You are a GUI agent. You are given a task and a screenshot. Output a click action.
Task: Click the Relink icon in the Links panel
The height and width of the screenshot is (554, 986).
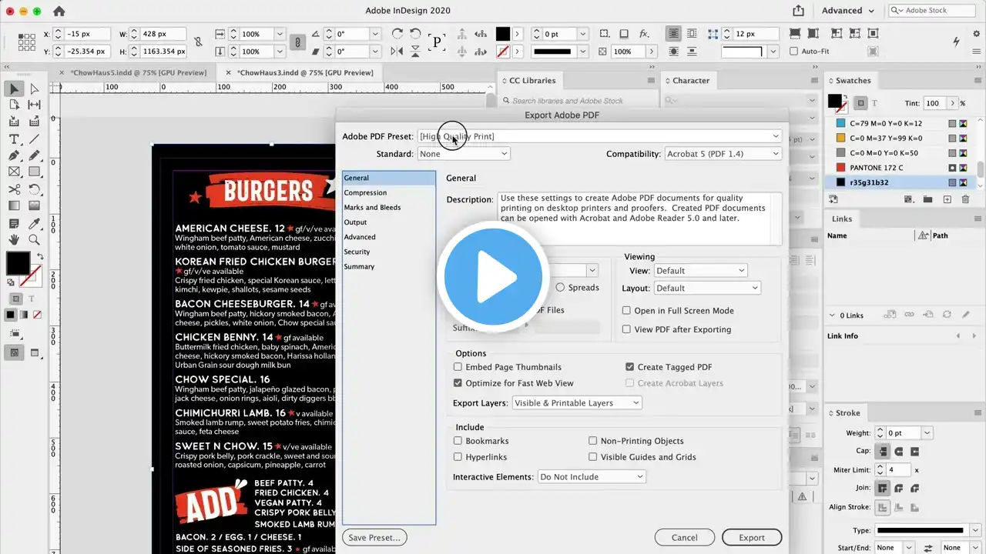(x=909, y=315)
